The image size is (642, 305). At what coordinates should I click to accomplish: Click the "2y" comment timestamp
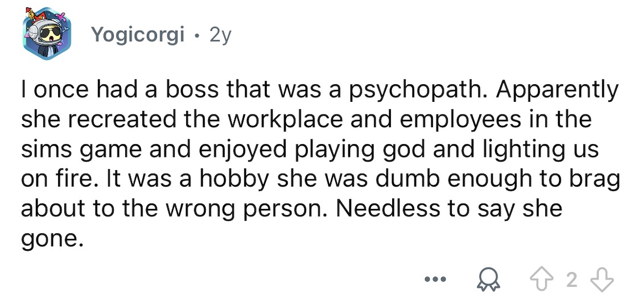point(220,35)
